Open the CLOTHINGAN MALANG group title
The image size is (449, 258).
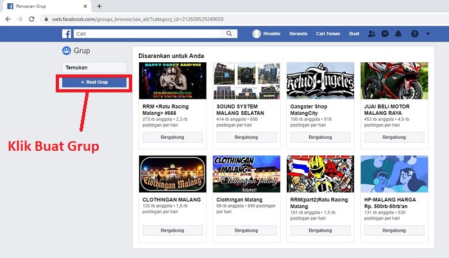171,200
